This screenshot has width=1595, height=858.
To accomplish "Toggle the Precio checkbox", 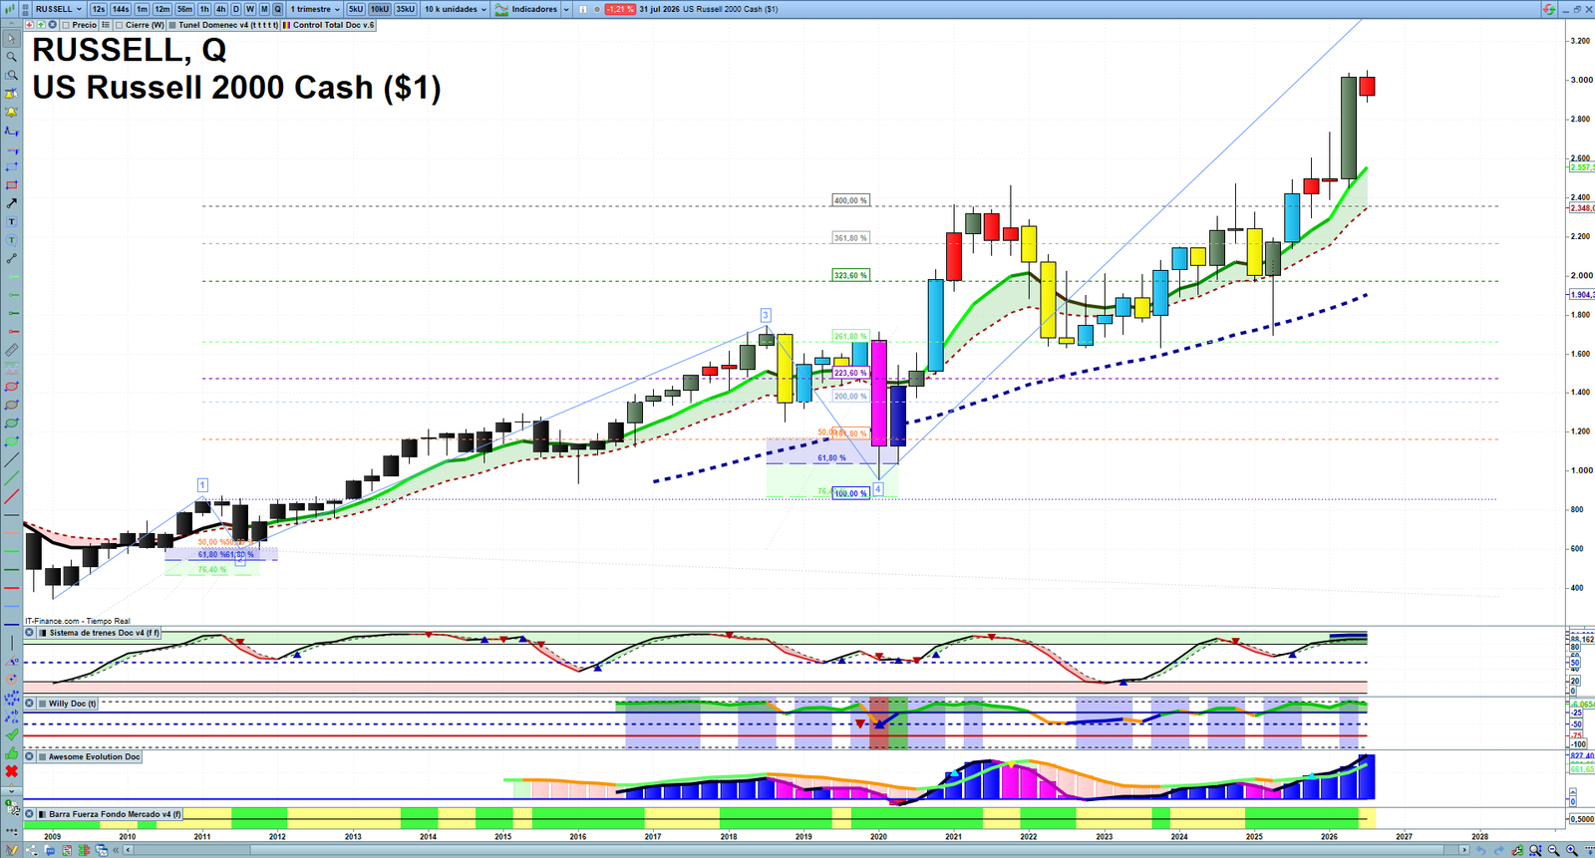I will click(x=66, y=25).
